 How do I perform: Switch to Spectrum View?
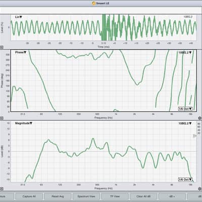(x=86, y=196)
